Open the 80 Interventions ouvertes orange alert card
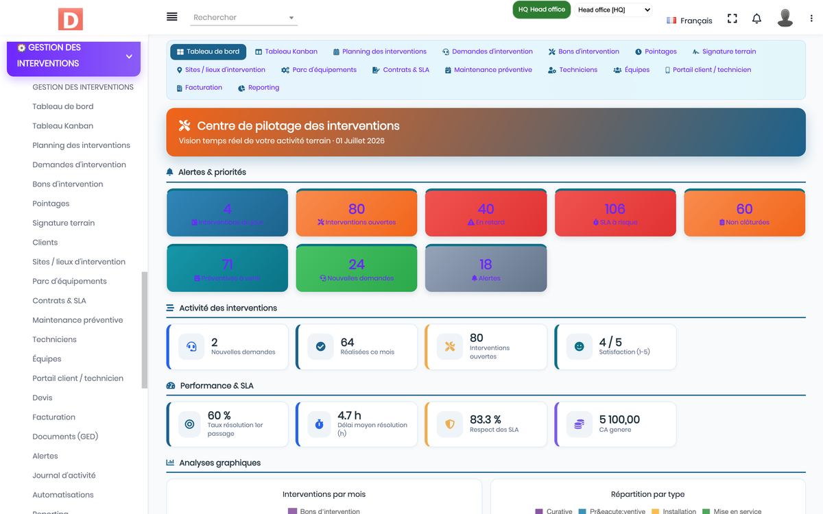This screenshot has width=823, height=514. (357, 212)
